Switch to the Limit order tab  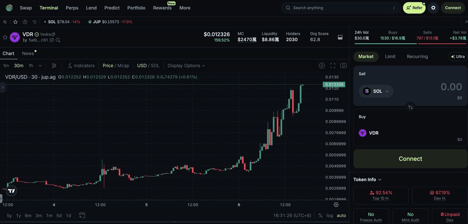(390, 57)
